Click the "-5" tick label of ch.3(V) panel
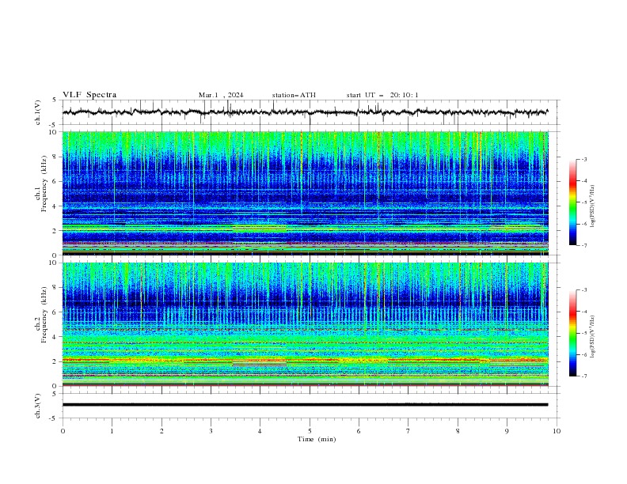The width and height of the screenshot is (627, 484). 53,418
